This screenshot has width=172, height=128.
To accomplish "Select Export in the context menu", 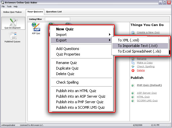I will tap(81, 40).
